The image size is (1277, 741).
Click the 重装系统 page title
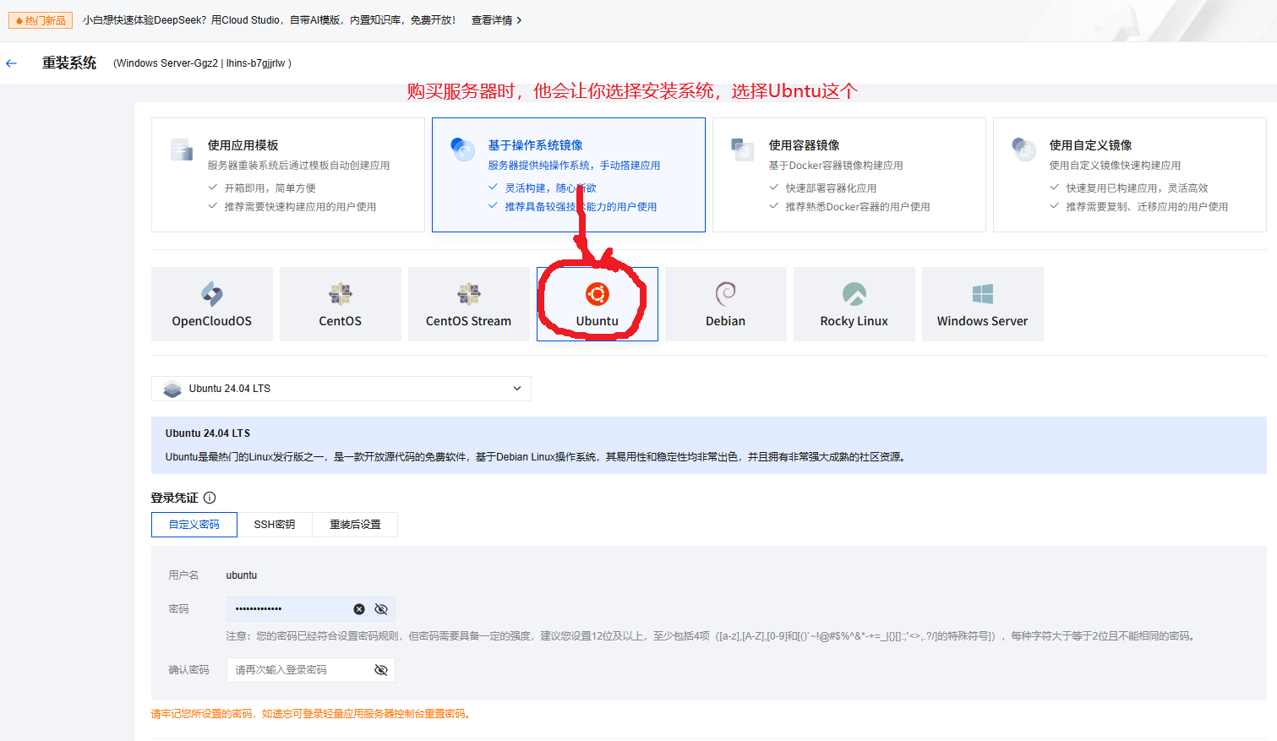[x=69, y=63]
